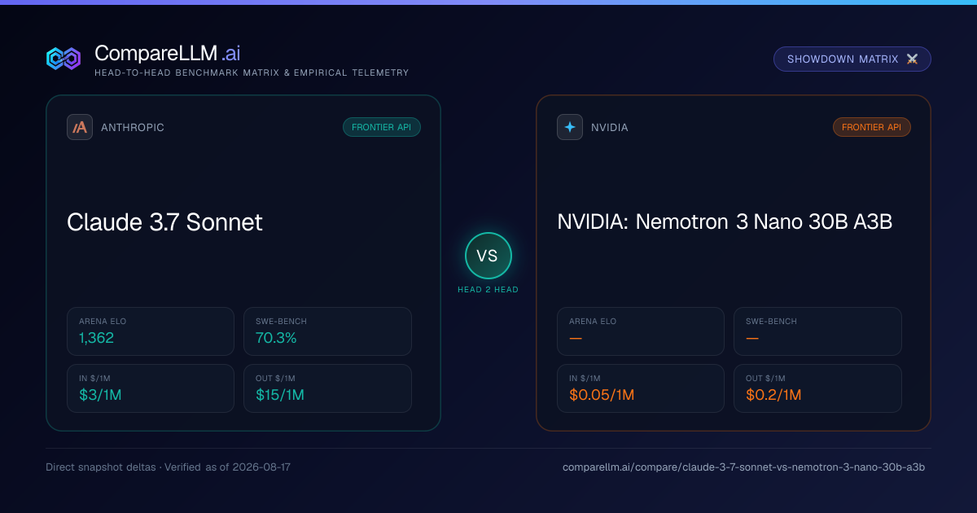The height and width of the screenshot is (513, 977).
Task: Click the crossed swords icon
Action: [912, 59]
